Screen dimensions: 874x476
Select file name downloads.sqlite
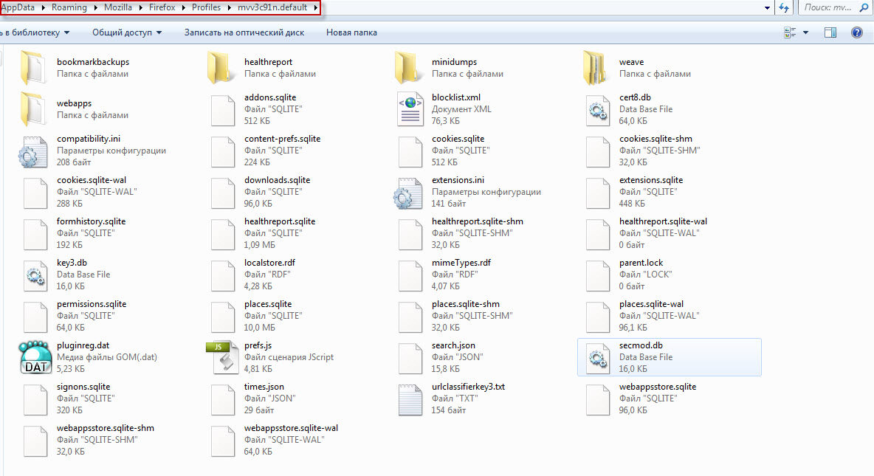click(277, 180)
